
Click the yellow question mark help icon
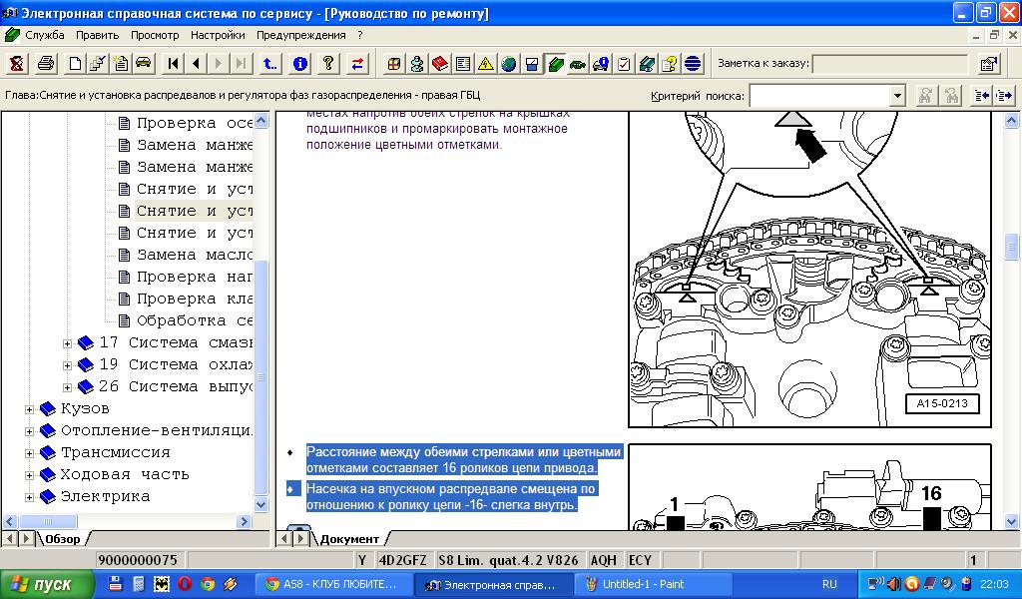click(327, 64)
